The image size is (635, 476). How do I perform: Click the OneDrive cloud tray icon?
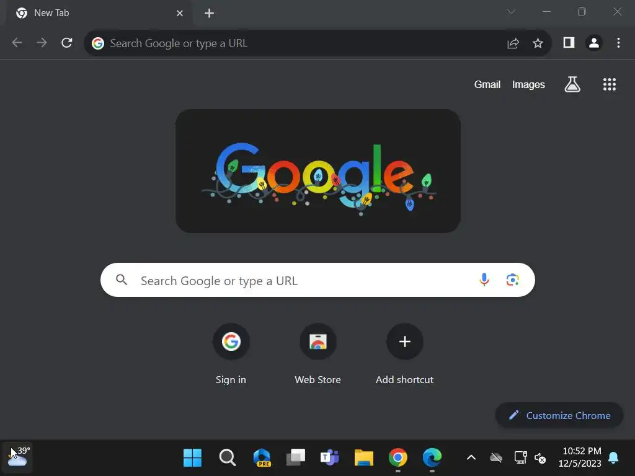click(495, 458)
